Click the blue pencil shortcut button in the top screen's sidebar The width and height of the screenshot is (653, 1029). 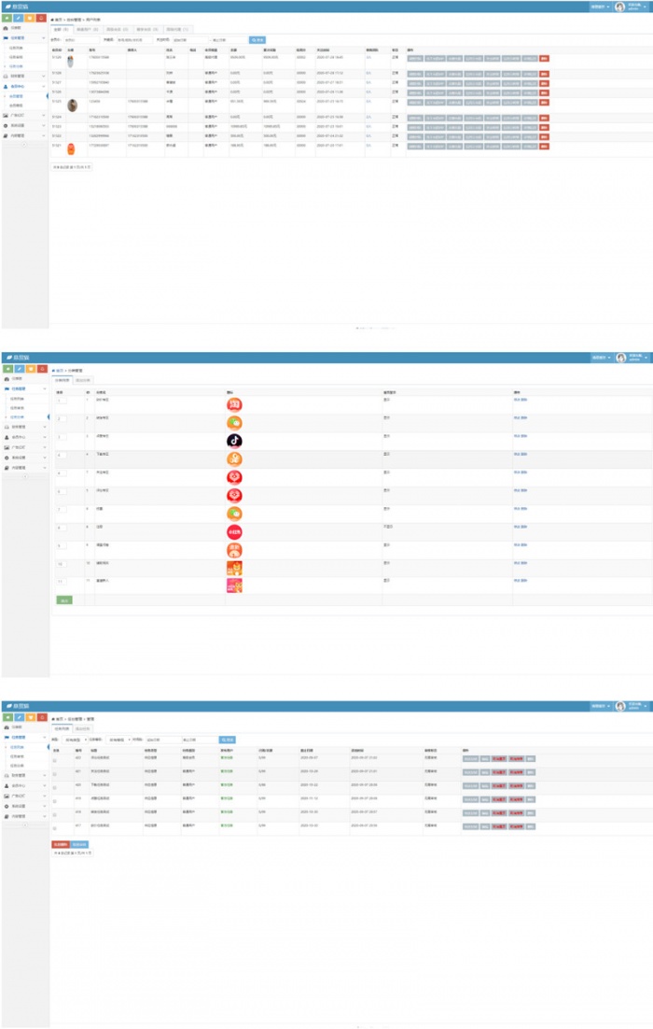coord(19,18)
